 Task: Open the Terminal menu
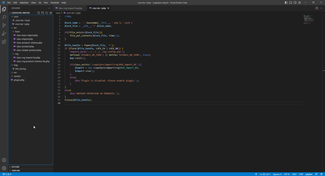[55, 3]
